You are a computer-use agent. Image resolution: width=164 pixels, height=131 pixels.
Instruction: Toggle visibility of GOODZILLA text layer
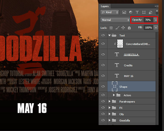coord(103,54)
